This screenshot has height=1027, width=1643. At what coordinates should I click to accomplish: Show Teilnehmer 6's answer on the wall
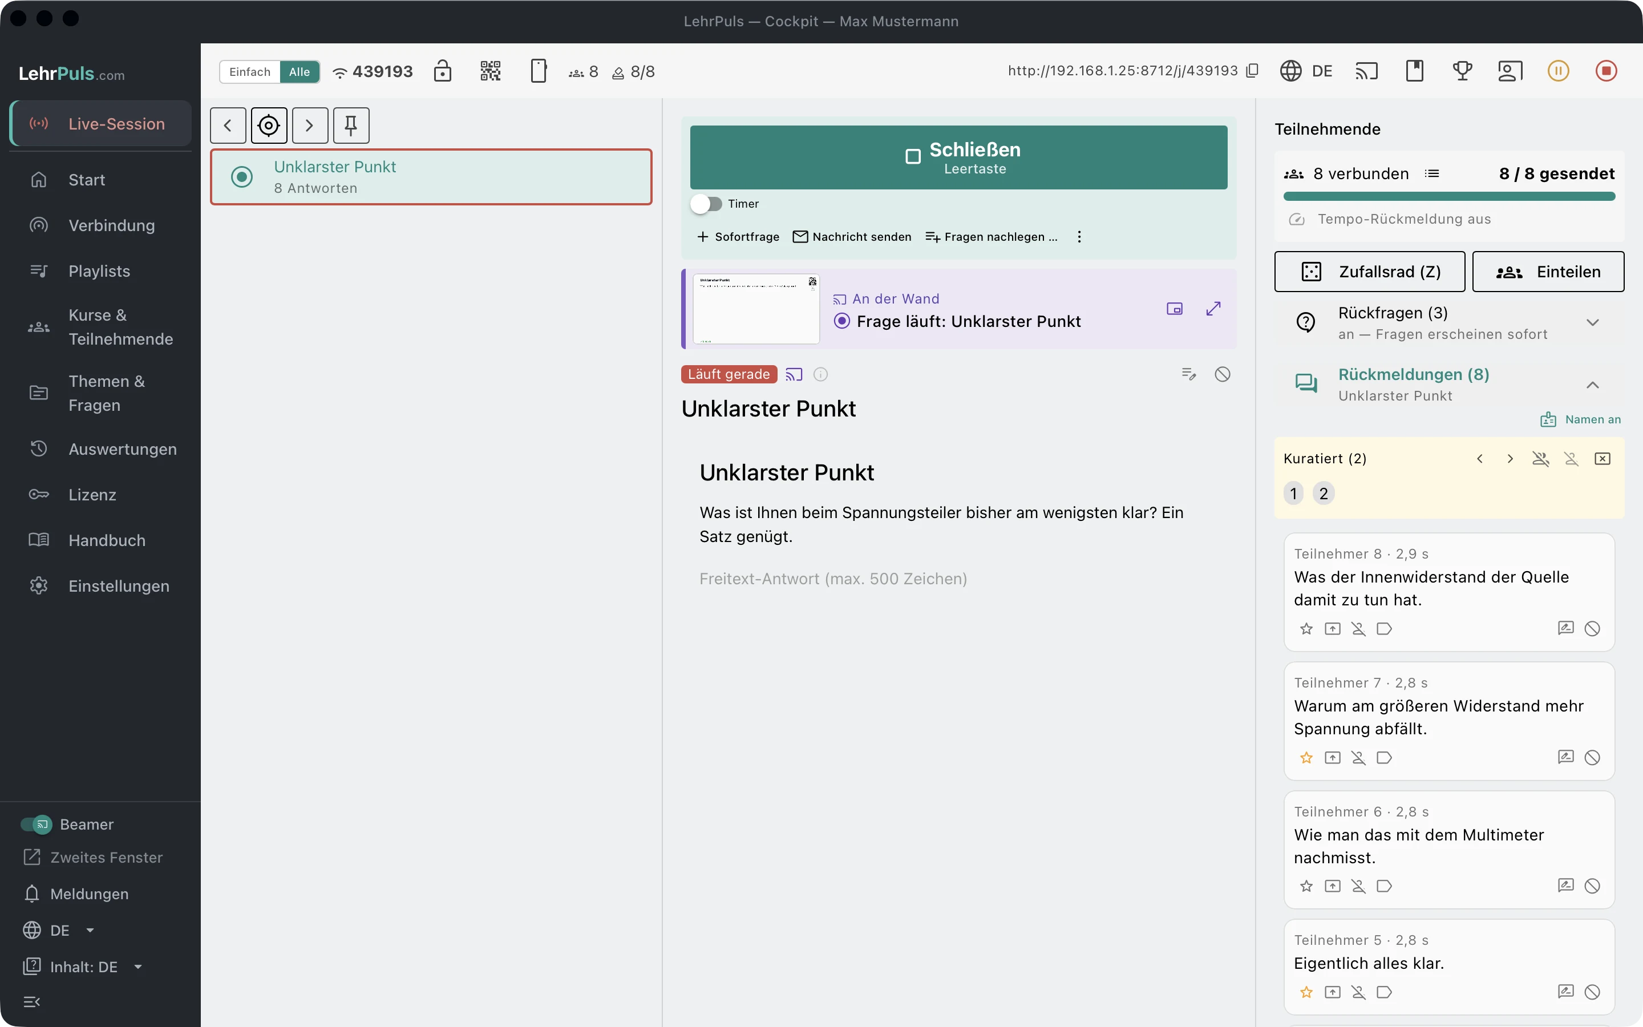(1333, 886)
